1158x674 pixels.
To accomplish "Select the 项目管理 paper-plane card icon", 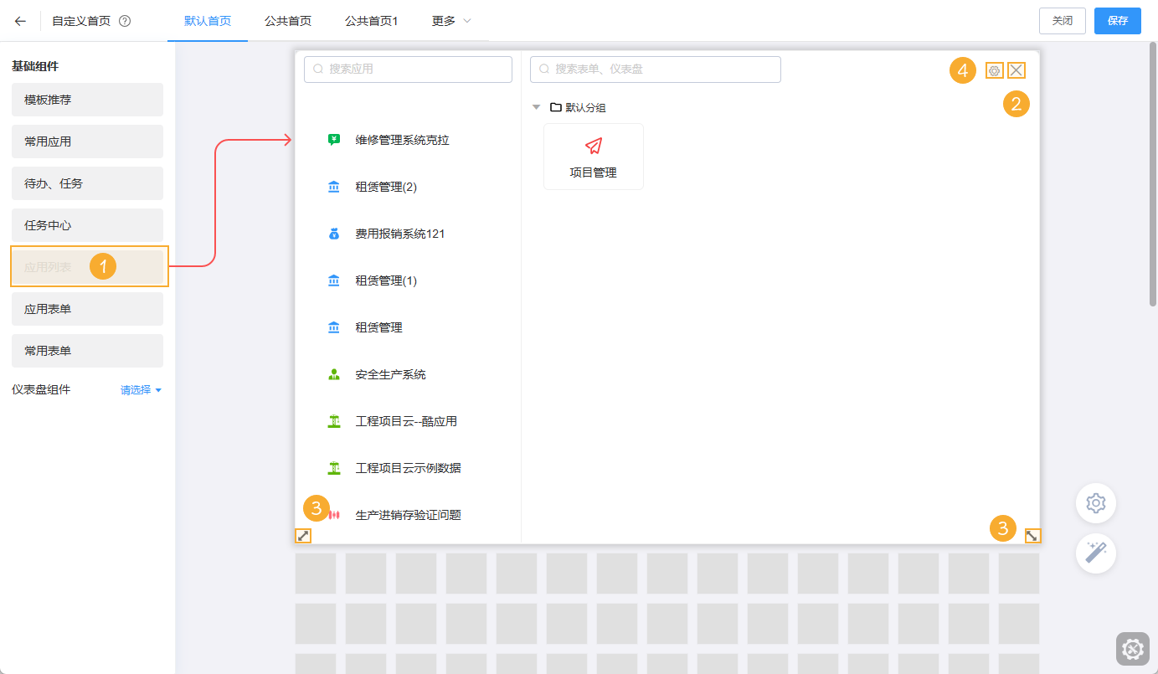I will (593, 146).
